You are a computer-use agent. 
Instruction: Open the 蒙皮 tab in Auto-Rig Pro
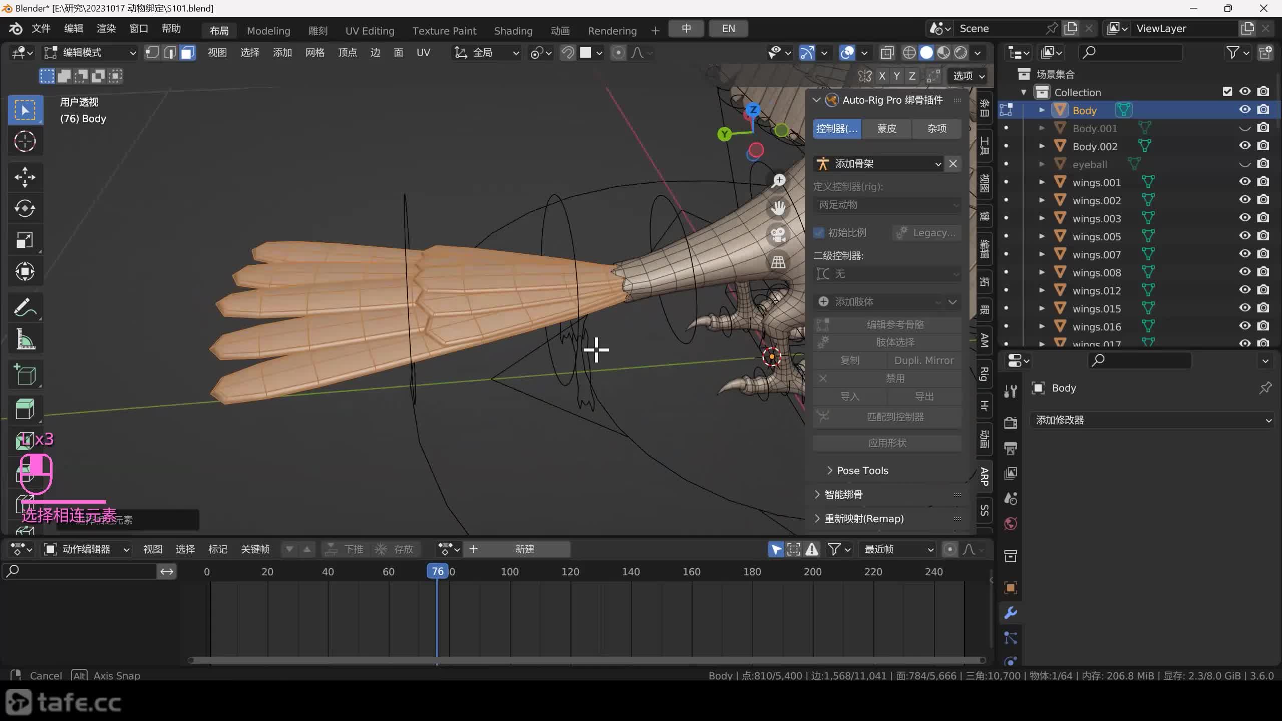pos(887,129)
